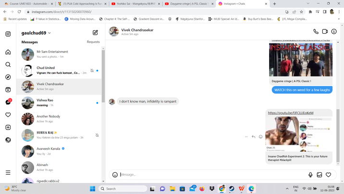Open Vivek Chandrasekar profile from chat header
The width and height of the screenshot is (344, 194).
tap(137, 30)
